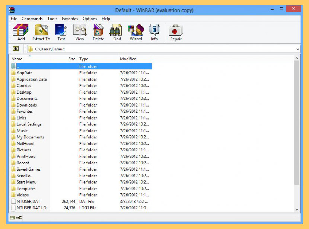Select the 'Local Settings' folder row
Screen dimensions: 309x229
[x=81, y=124]
